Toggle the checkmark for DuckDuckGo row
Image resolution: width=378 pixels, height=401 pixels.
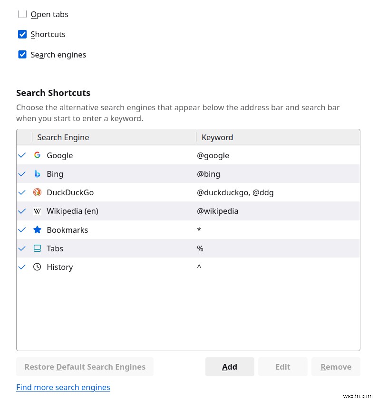click(x=22, y=192)
